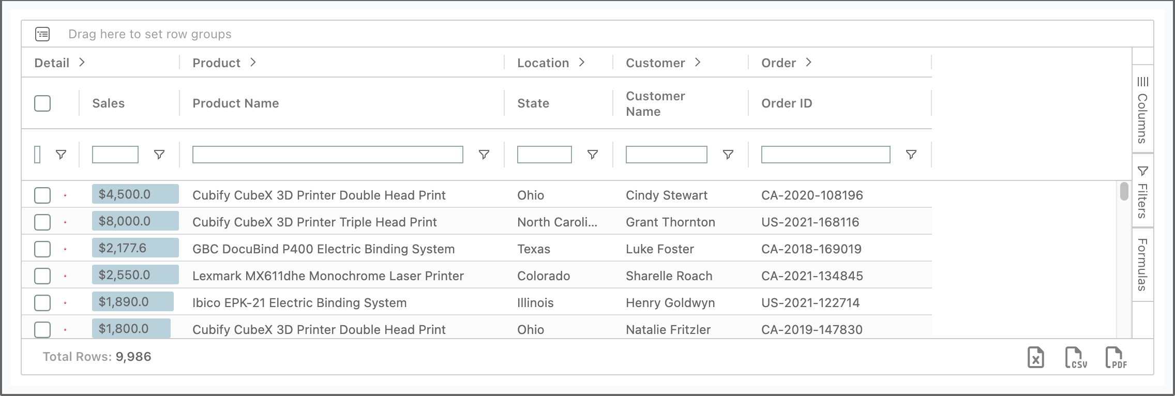Click the PDF export icon
Screen dimensions: 1175x396
(x=1116, y=357)
